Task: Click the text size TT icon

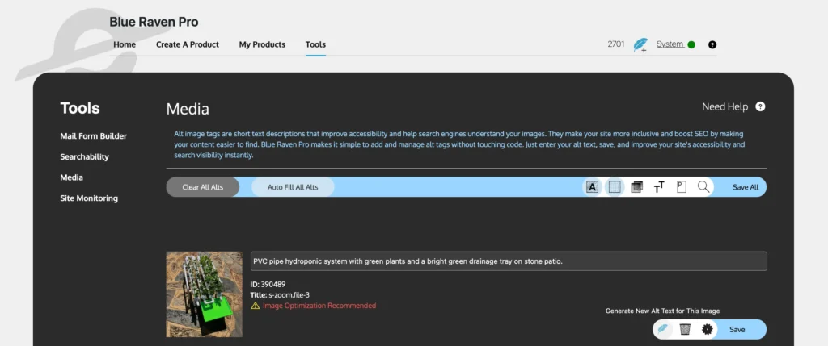Action: click(x=659, y=187)
